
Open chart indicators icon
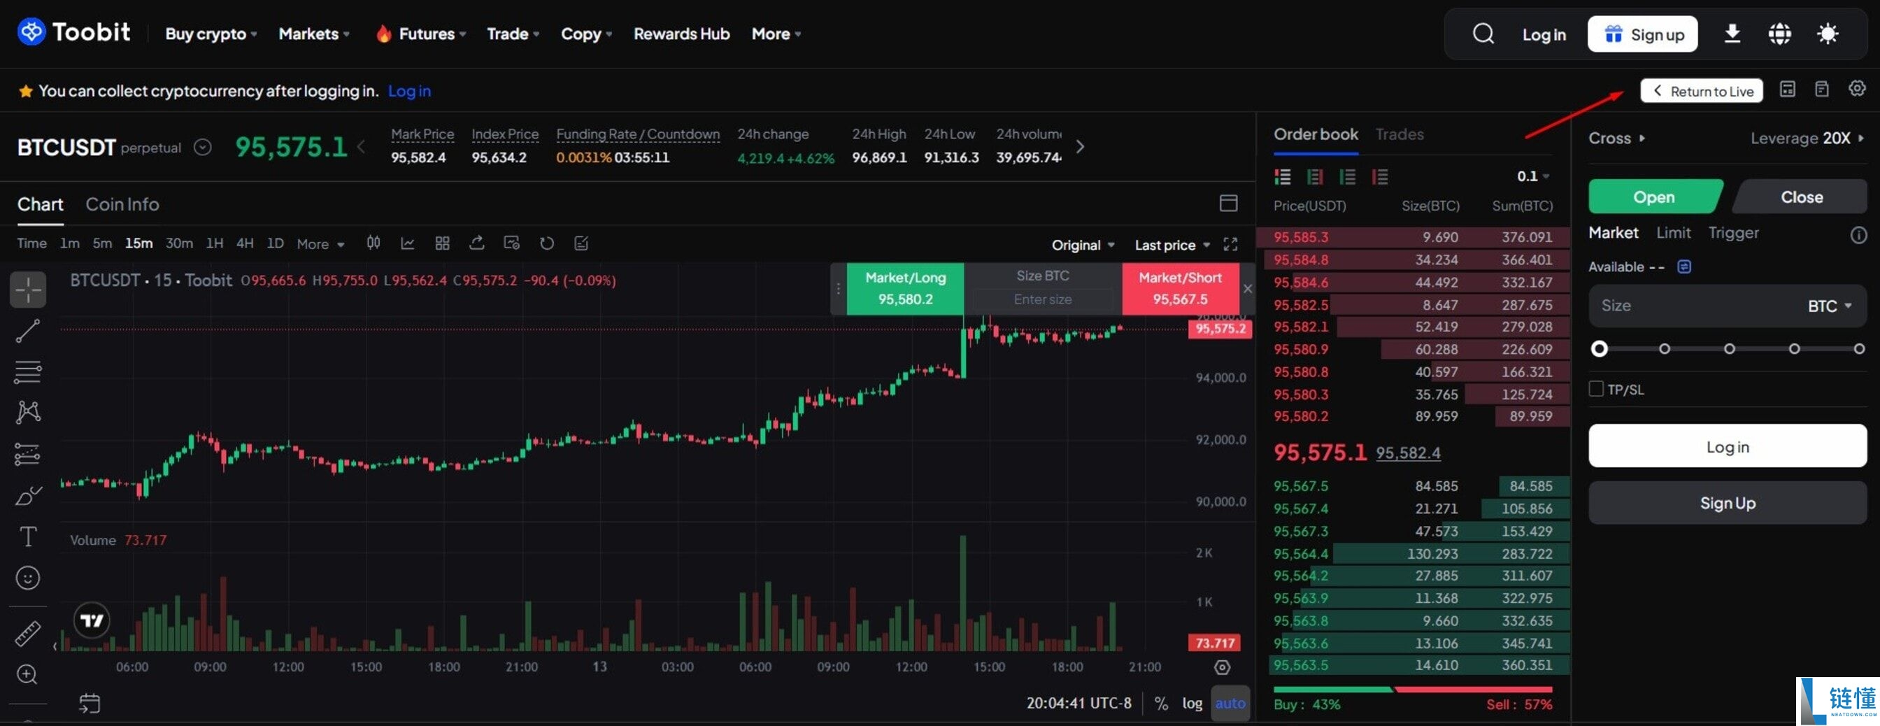coord(407,243)
